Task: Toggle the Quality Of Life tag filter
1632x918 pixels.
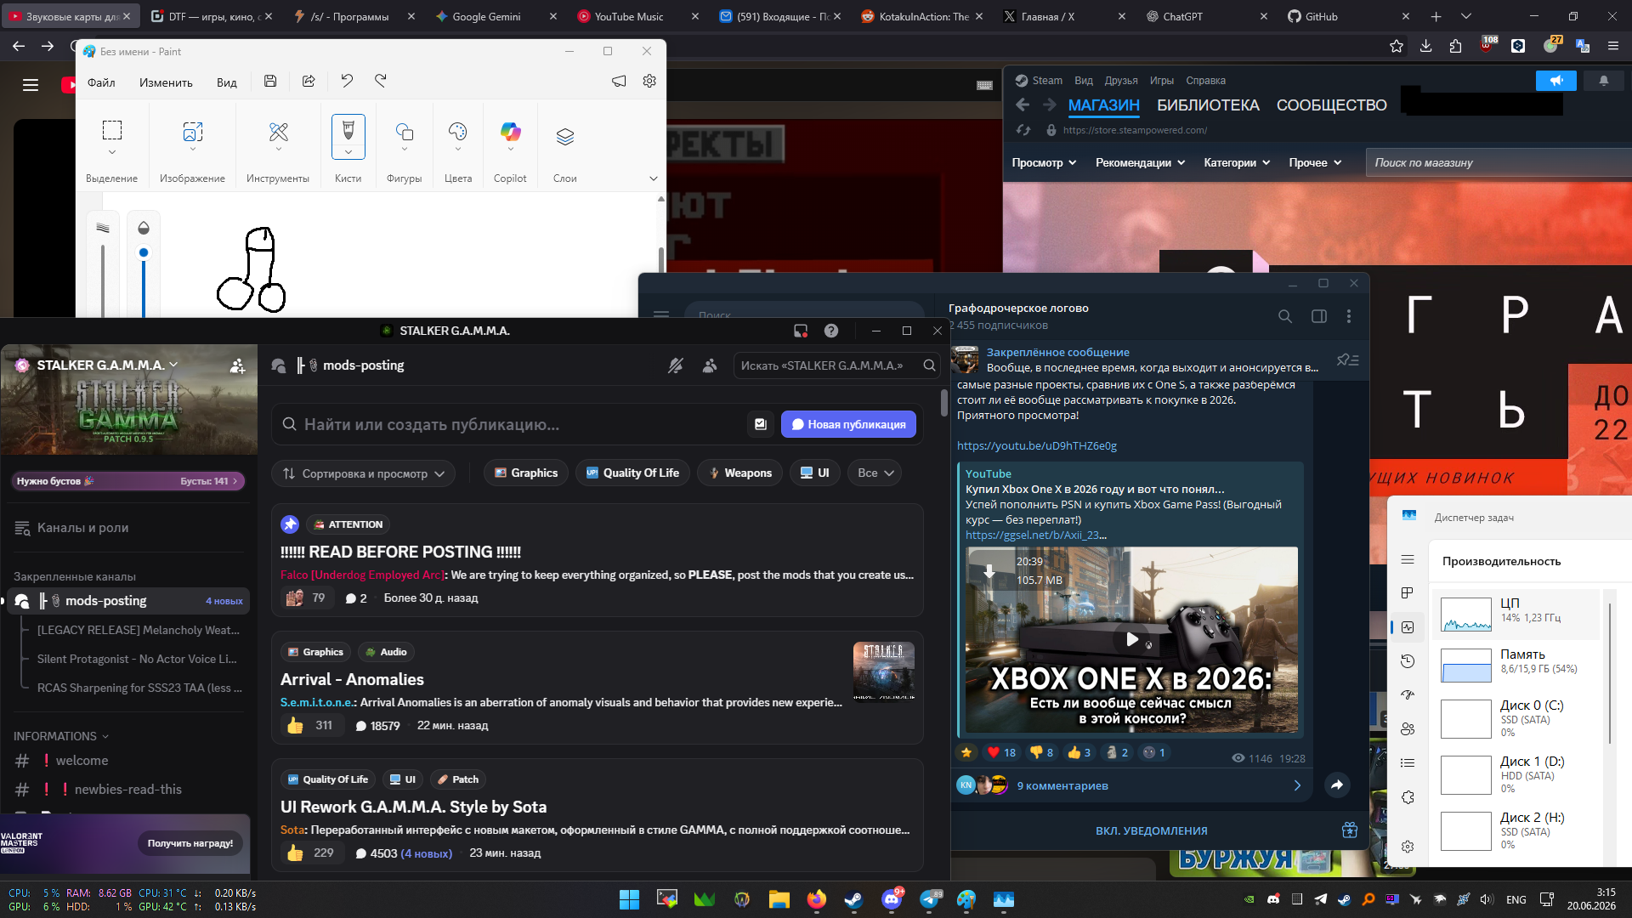Action: click(632, 473)
